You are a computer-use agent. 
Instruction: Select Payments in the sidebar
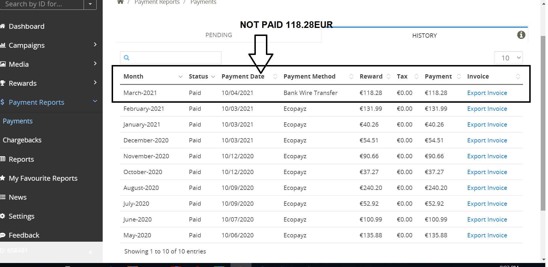[x=18, y=121]
